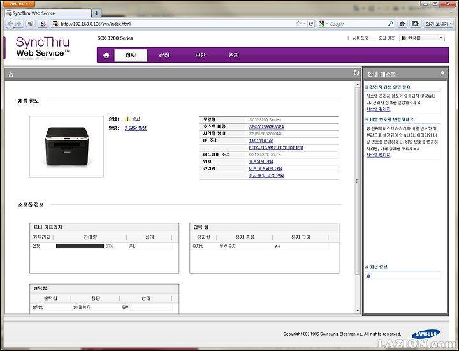Image resolution: width=459 pixels, height=351 pixels.
Task: Collapse the 최근 링크 section
Action: click(367, 267)
